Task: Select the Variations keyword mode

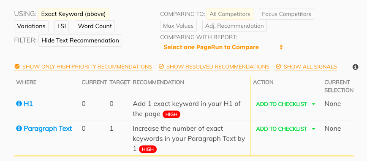Action: click(31, 26)
